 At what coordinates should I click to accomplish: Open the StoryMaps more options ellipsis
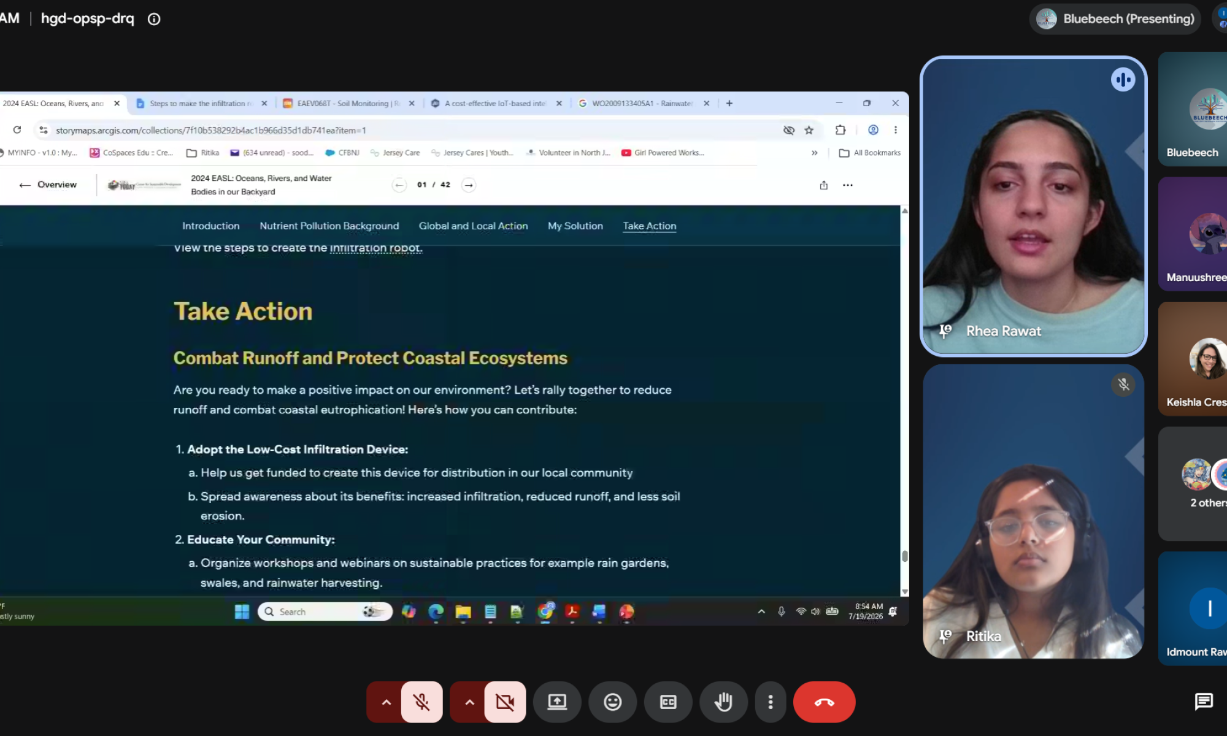(x=847, y=185)
